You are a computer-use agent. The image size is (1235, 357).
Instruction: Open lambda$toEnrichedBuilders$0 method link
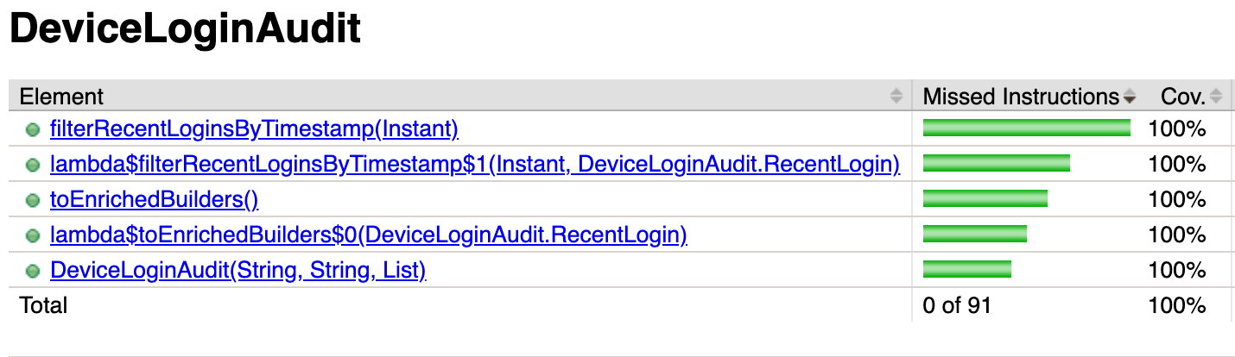click(369, 235)
